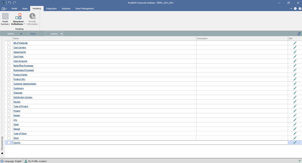Screen dimensions: 302x163
Task: Edit the Cost Pools dimension
Action: coord(295,56)
